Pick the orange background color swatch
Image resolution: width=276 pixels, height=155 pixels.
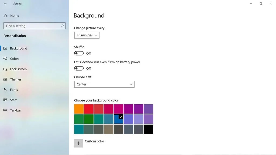(79, 109)
